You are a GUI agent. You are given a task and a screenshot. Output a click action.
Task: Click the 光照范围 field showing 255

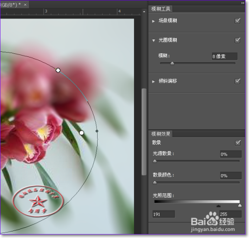[x=231, y=214]
